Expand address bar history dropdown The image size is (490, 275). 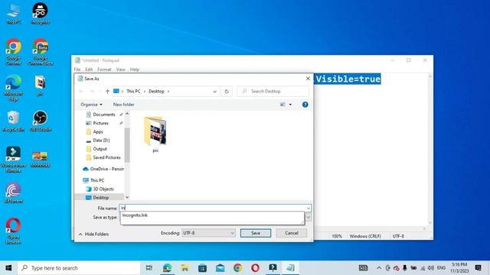[x=214, y=92]
